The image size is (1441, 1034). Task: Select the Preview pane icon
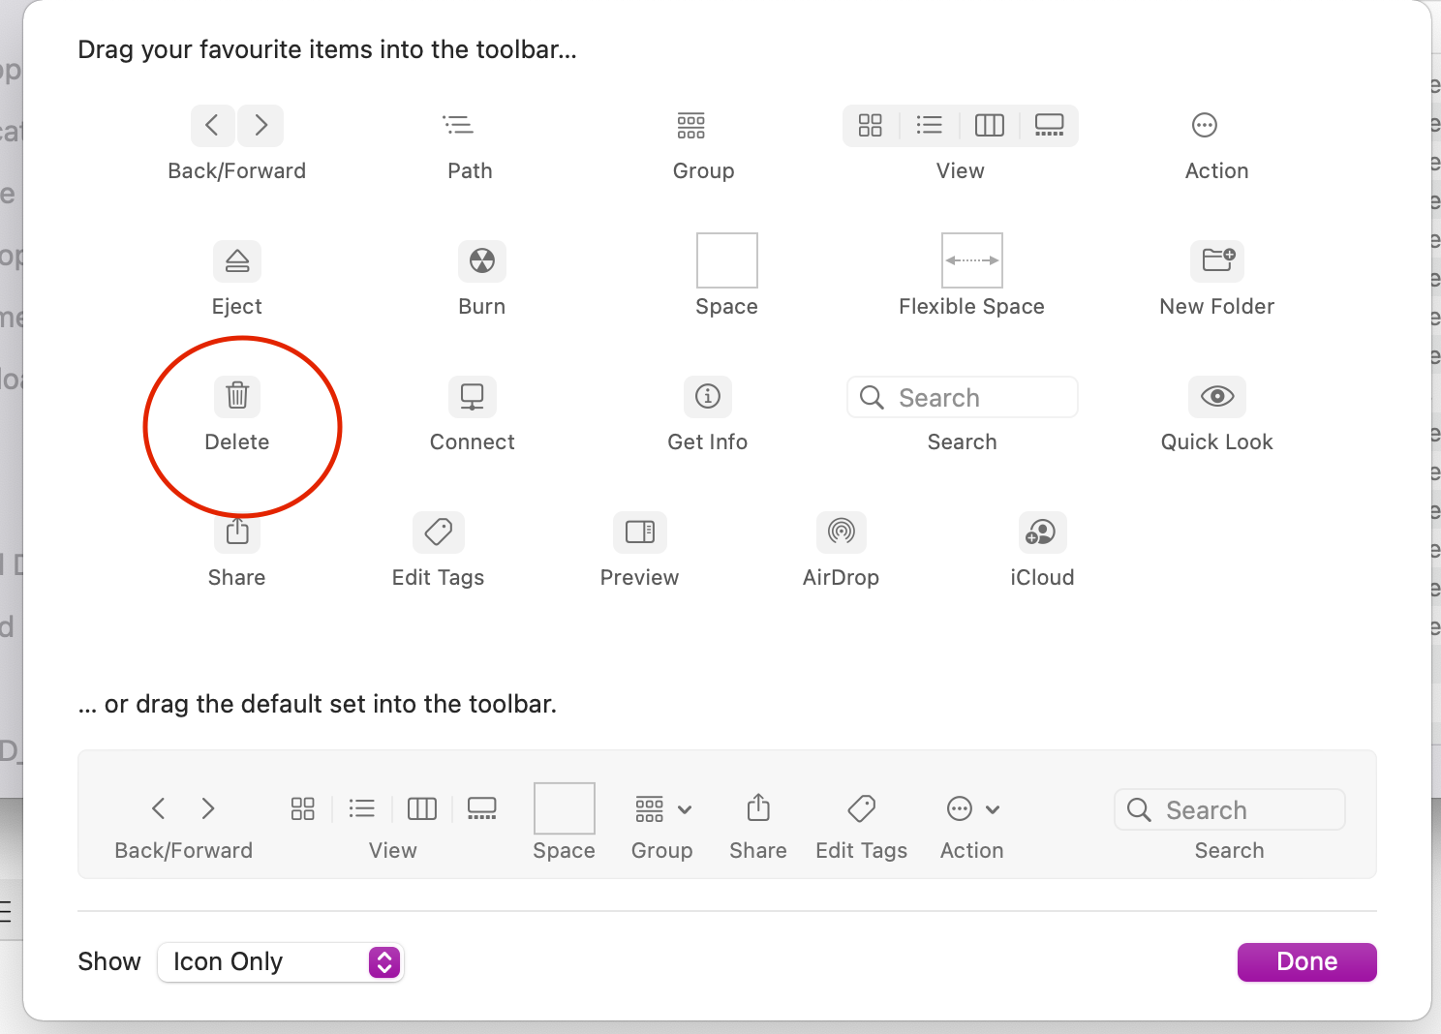(640, 532)
